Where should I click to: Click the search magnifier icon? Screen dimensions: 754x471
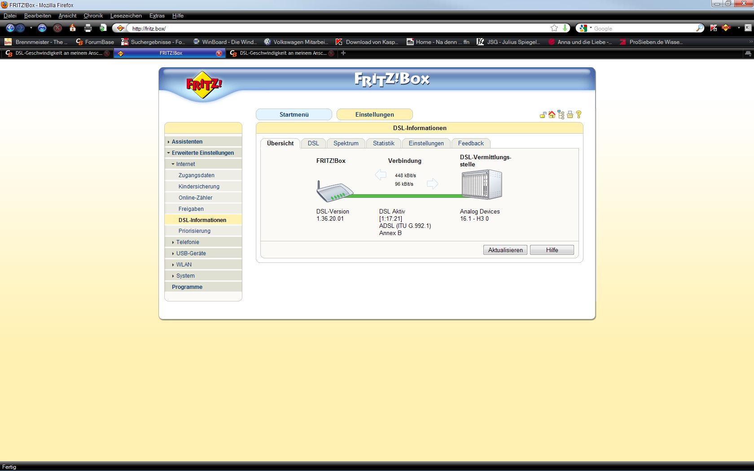[700, 28]
